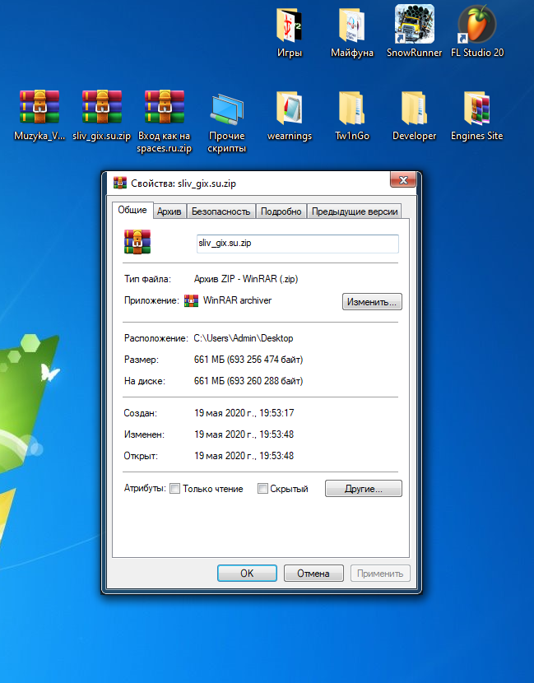
Task: Open the Другие... attributes button
Action: coord(363,489)
